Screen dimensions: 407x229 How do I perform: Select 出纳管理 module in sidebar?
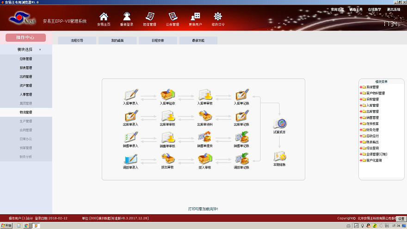point(26,77)
